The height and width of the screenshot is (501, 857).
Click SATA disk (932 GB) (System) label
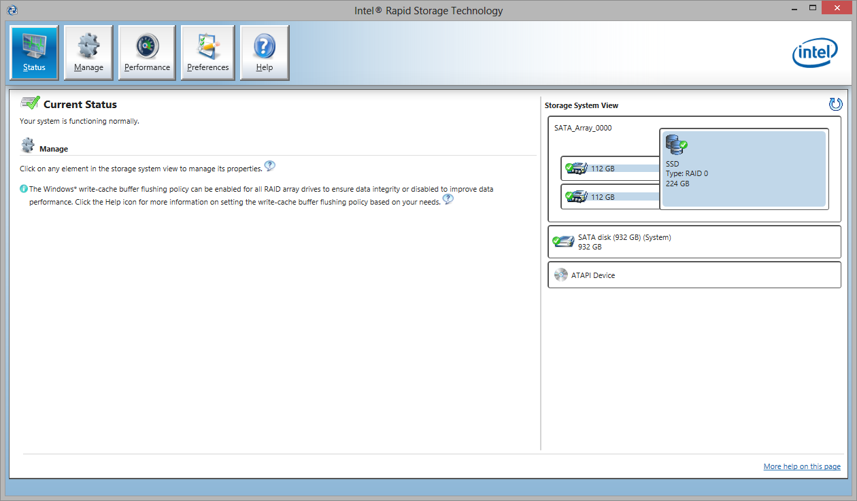(624, 237)
